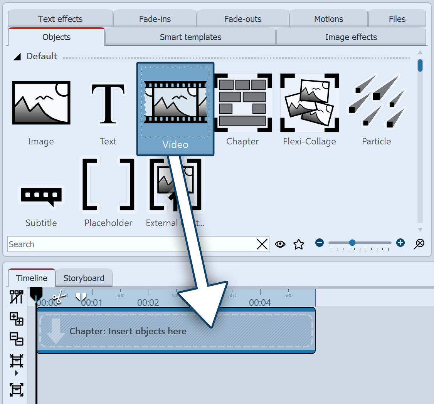Zoom in using the plus button
434x404 pixels.
coord(400,243)
